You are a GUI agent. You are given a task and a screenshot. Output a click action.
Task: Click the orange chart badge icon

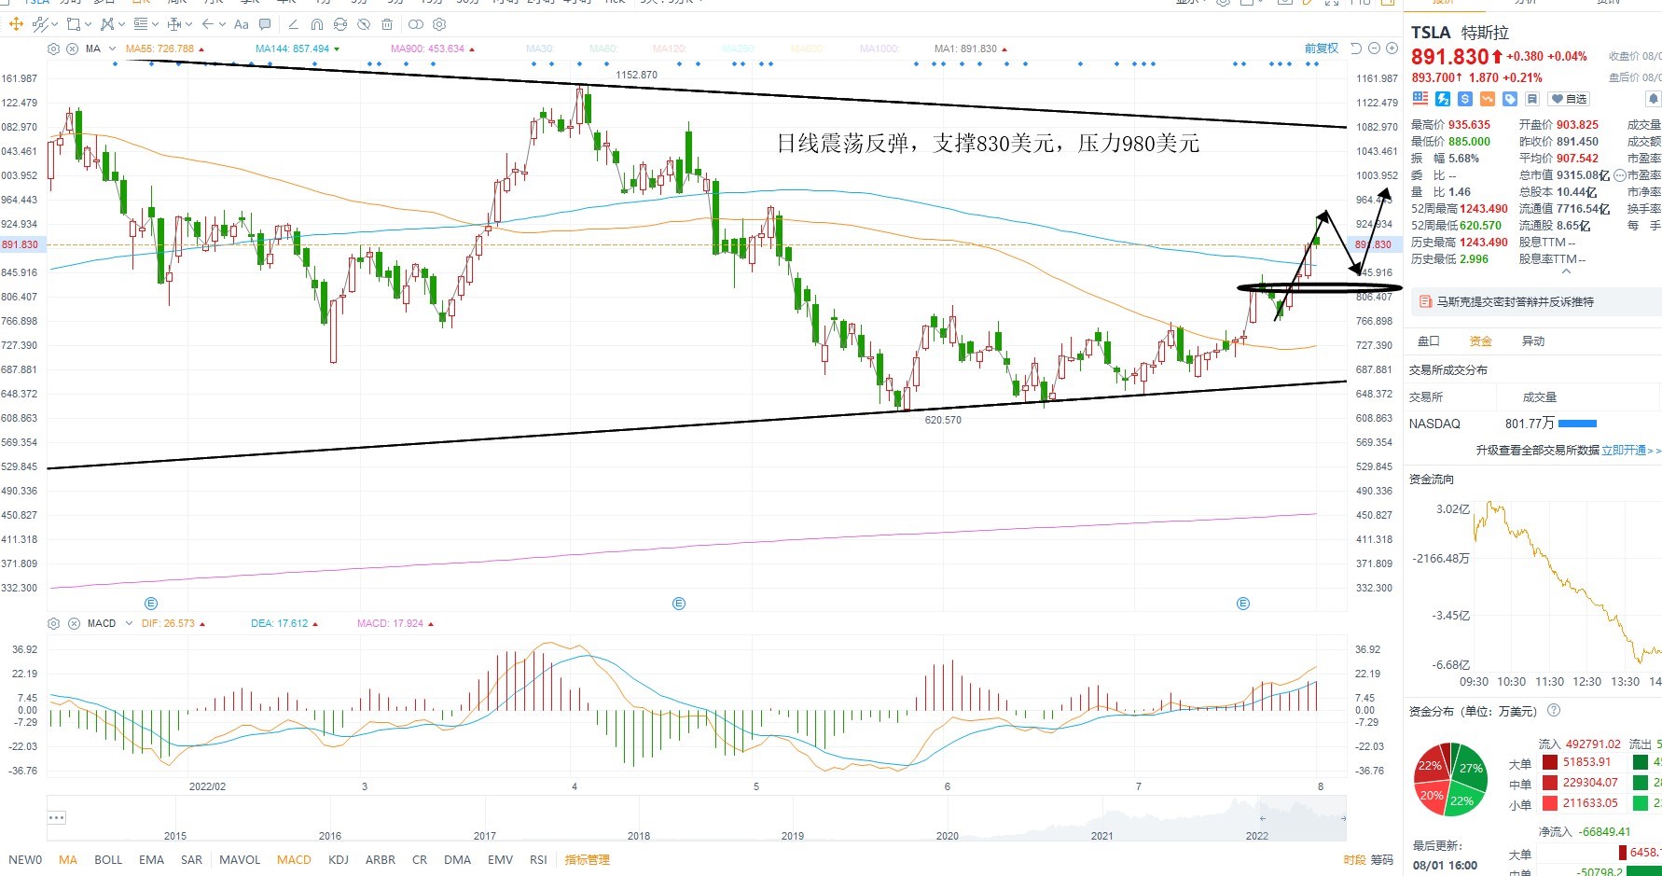tap(1488, 99)
